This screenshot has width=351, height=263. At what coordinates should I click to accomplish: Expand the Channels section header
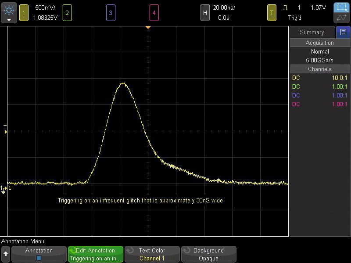(319, 69)
